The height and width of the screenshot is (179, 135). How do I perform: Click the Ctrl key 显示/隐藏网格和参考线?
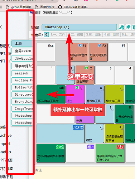51,153
